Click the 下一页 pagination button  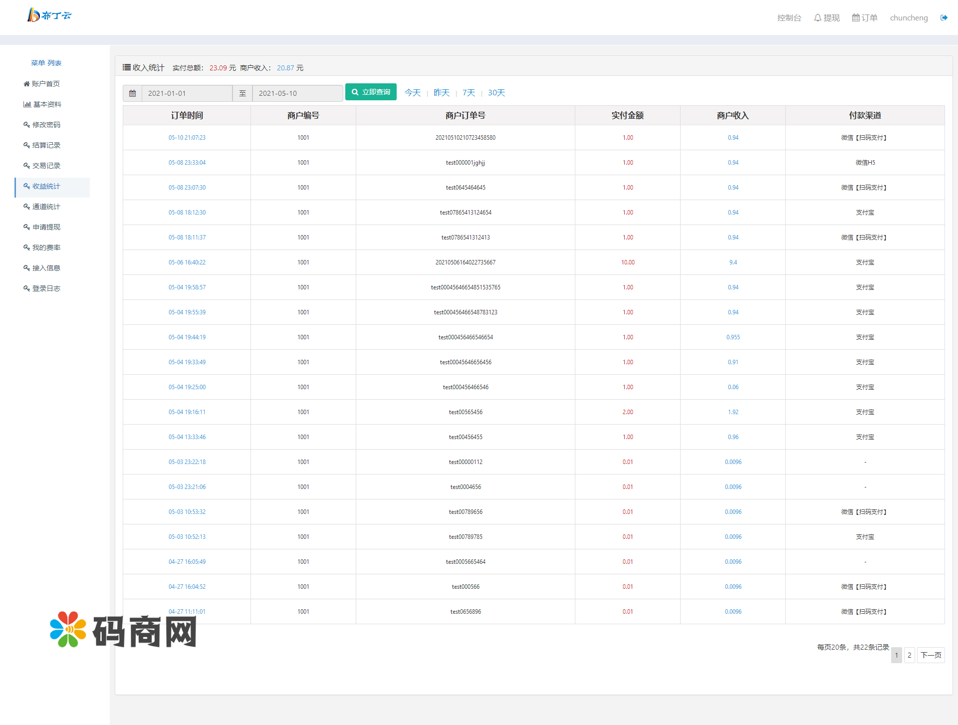point(931,655)
